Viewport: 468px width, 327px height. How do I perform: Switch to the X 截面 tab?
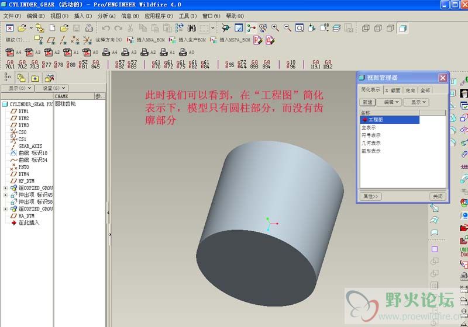393,91
